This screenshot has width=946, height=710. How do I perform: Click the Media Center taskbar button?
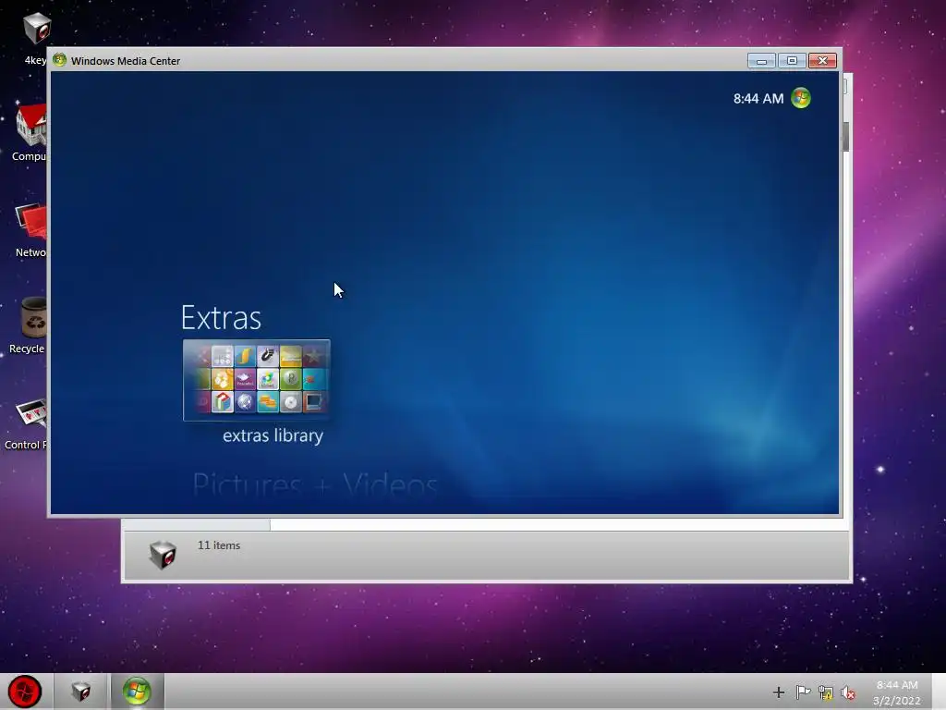[x=137, y=692]
